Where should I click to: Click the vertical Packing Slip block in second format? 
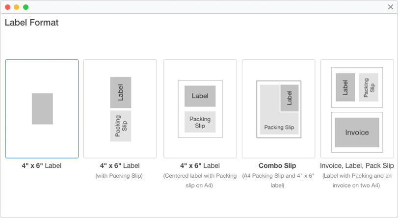click(121, 126)
